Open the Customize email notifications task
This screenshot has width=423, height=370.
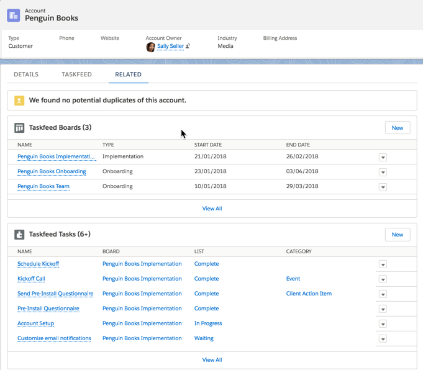[54, 338]
